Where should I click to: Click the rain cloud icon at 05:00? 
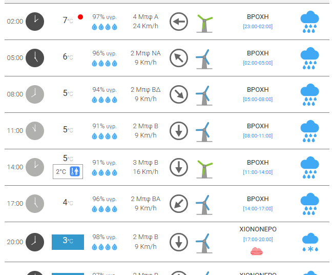pos(309,58)
